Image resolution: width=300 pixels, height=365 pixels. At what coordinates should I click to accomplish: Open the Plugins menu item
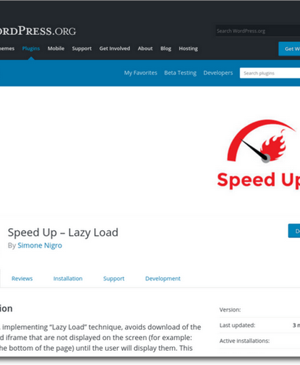click(31, 48)
